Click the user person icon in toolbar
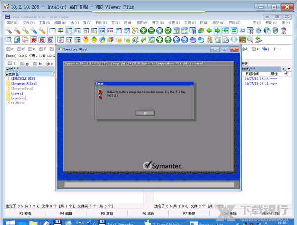297x225 pixels. coord(284,31)
